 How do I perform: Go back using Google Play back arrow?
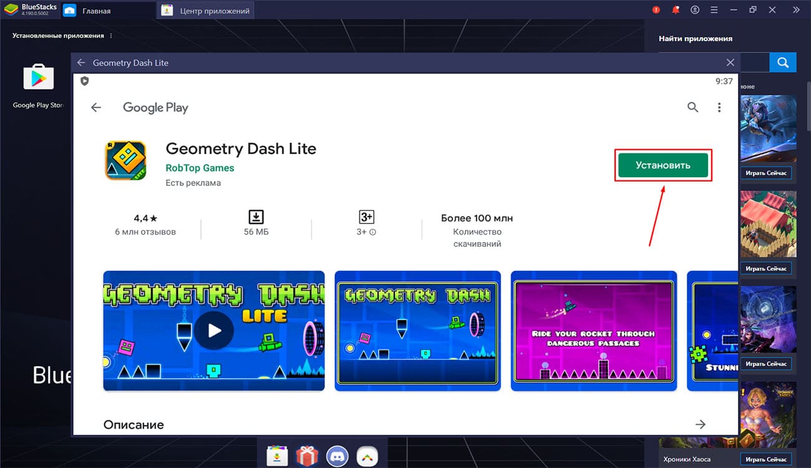click(95, 107)
